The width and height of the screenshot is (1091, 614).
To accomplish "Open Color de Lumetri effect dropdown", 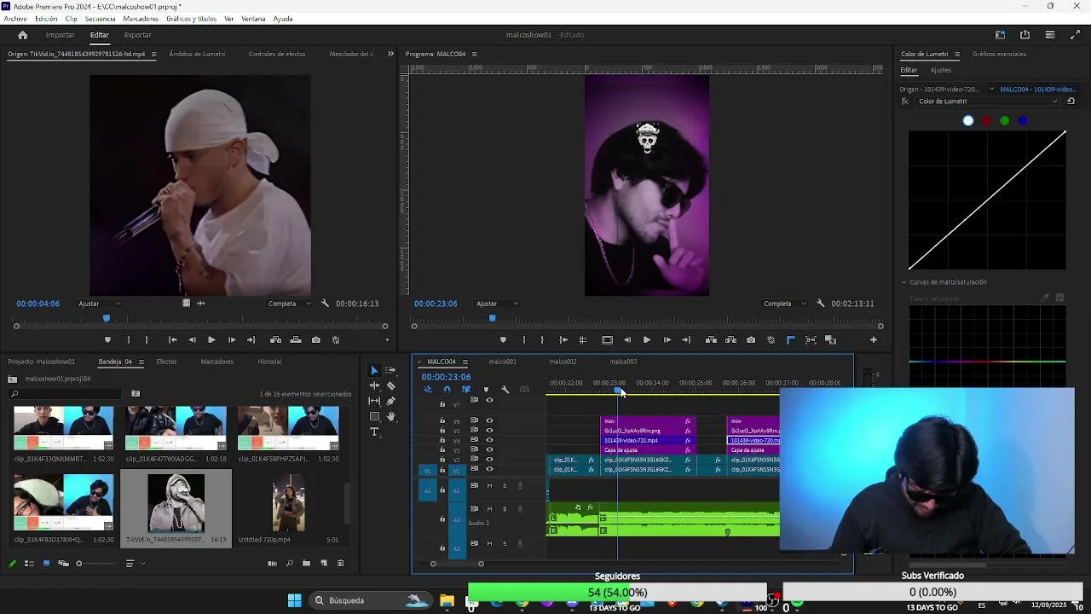I will pos(988,101).
